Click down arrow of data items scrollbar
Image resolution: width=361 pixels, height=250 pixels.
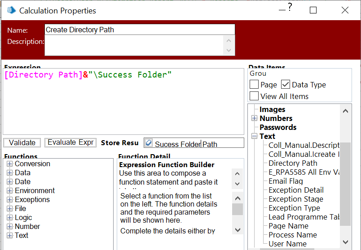tap(345, 242)
